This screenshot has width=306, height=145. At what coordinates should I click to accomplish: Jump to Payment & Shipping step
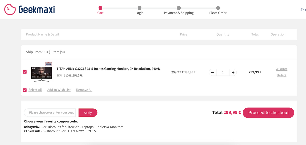pyautogui.click(x=179, y=10)
